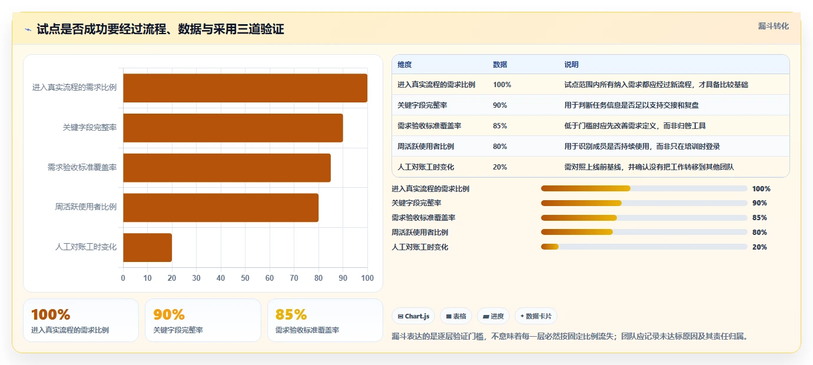This screenshot has width=813, height=365.
Task: Click the 进度 chip
Action: pyautogui.click(x=493, y=316)
